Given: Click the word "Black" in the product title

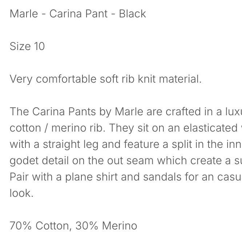Looking at the screenshot, I should (133, 14).
